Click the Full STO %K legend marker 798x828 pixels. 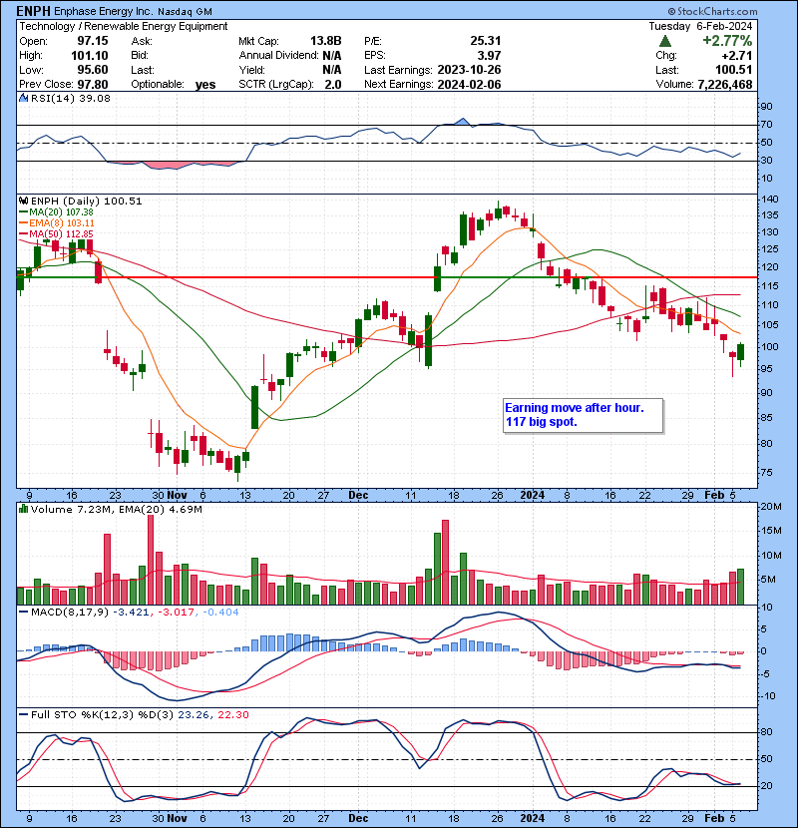22,713
